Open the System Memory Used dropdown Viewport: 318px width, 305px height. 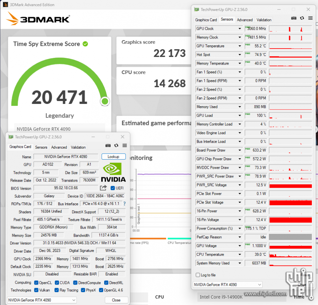(240, 263)
